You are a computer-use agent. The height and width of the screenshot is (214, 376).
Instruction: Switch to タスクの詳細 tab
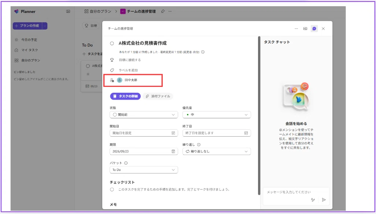point(125,96)
